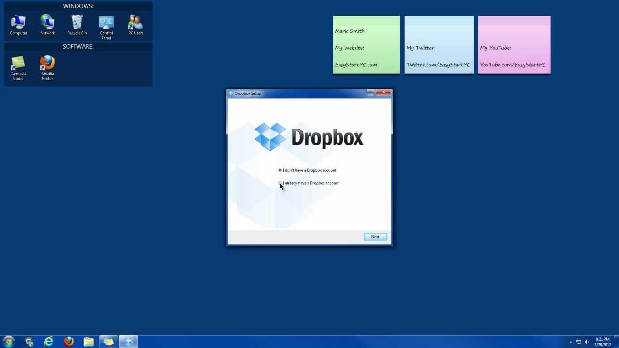The width and height of the screenshot is (619, 348).
Task: Launch the Mozilla Firefox desktop shortcut
Action: click(47, 68)
